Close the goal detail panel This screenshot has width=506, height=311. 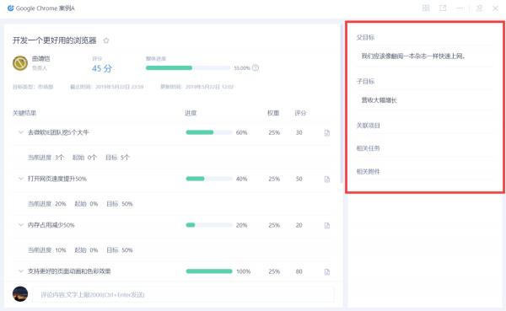(495, 8)
